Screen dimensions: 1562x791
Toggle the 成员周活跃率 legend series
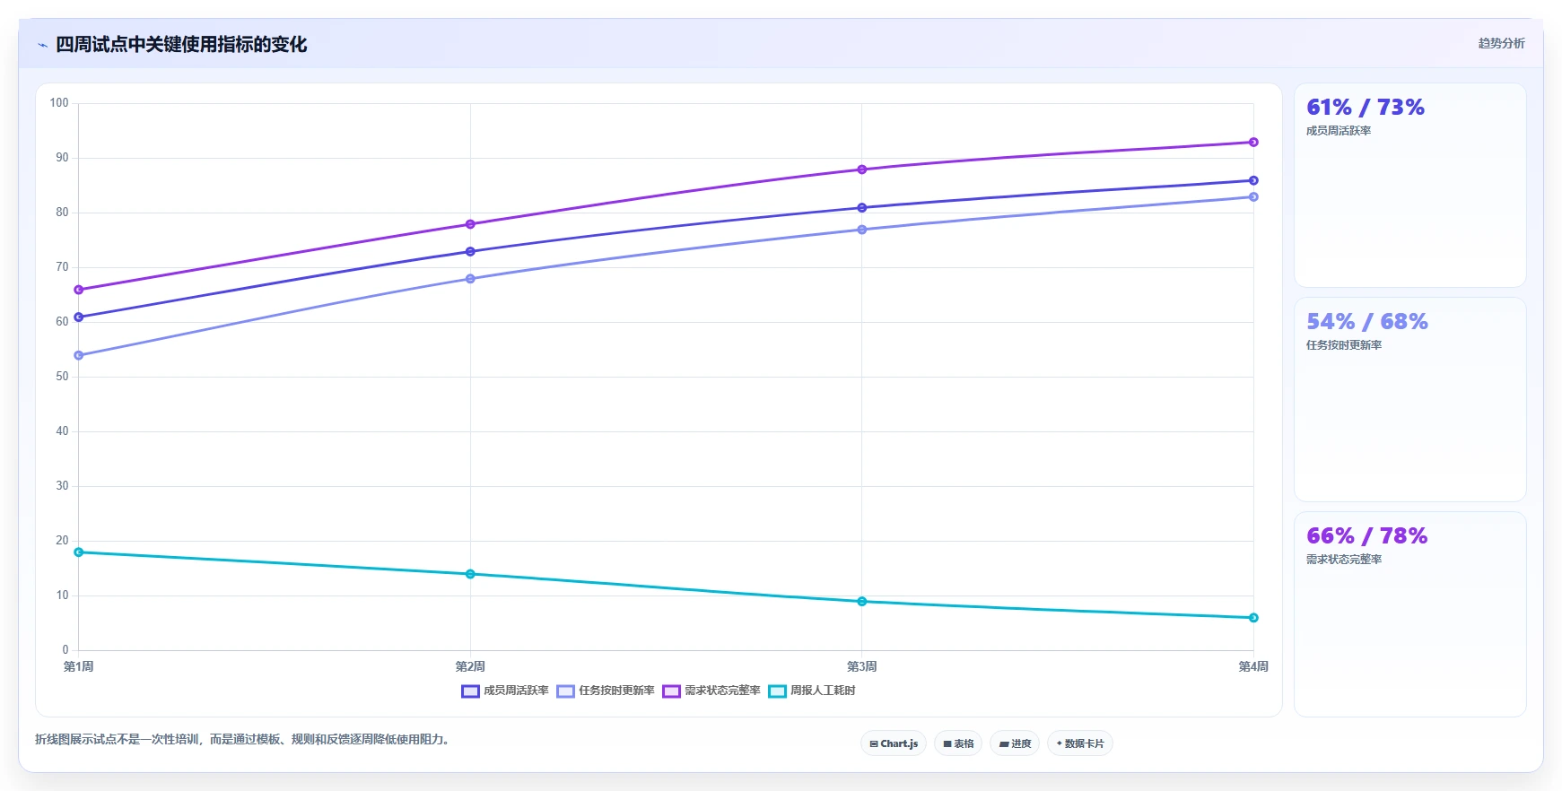coord(505,691)
